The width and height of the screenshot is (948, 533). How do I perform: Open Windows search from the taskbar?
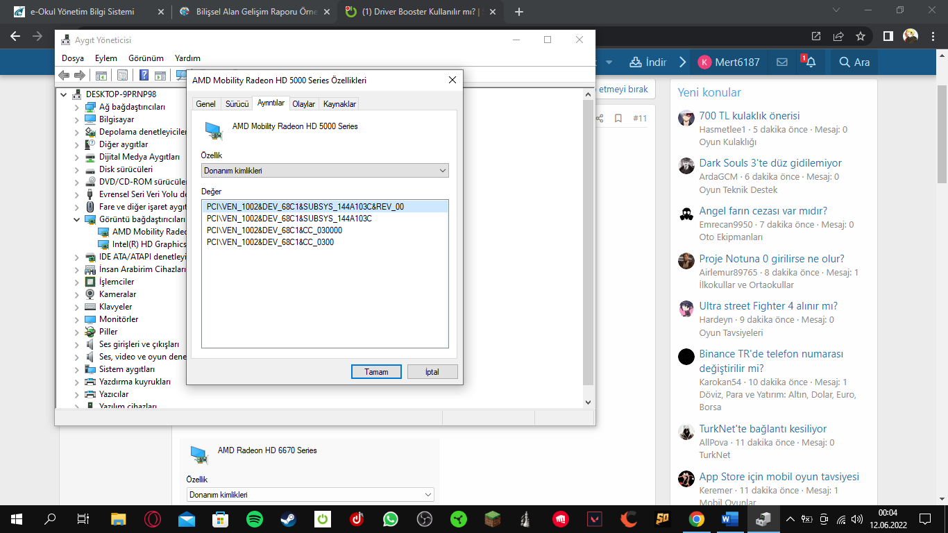click(x=51, y=519)
